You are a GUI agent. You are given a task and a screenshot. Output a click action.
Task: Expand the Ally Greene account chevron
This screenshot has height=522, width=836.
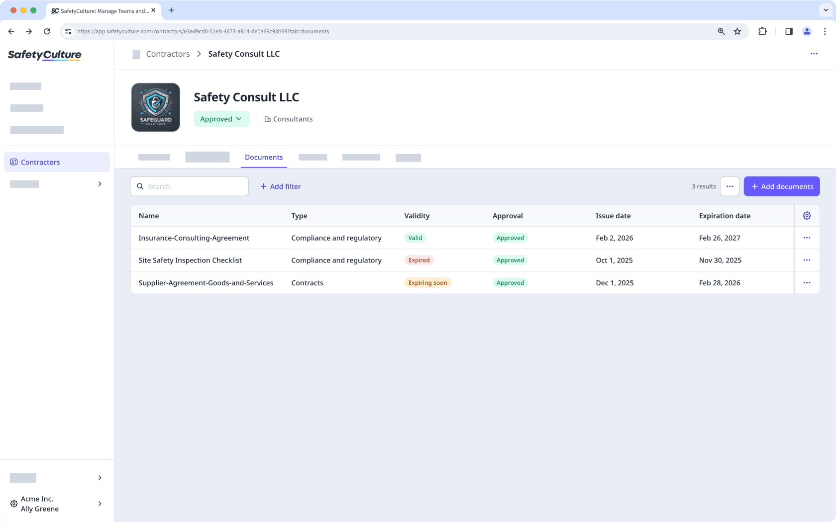(100, 504)
